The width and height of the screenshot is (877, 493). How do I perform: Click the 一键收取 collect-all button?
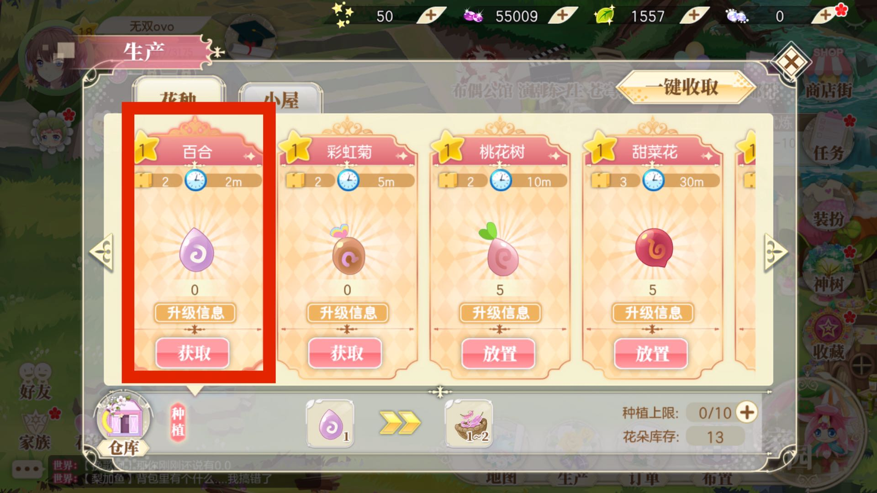(684, 87)
